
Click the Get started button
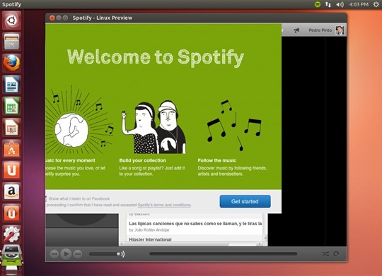(245, 201)
